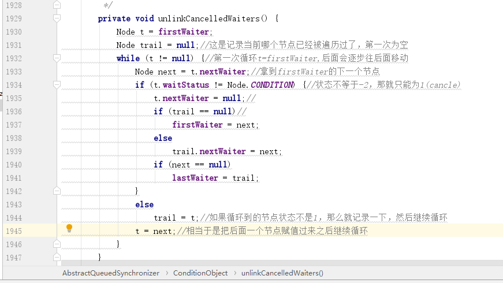Viewport: 503px width, 283px height.
Task: Collapse the unlinkCancelledWaiters method fold at line 1929
Action: pyautogui.click(x=57, y=18)
